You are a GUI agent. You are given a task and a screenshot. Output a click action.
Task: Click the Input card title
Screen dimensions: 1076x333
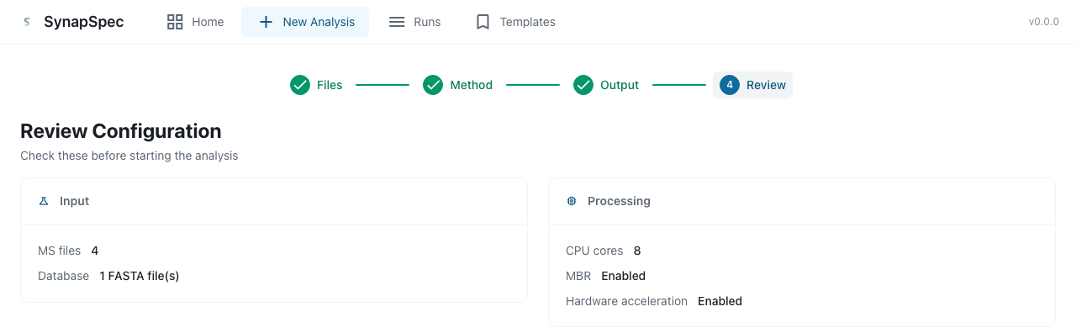[74, 201]
